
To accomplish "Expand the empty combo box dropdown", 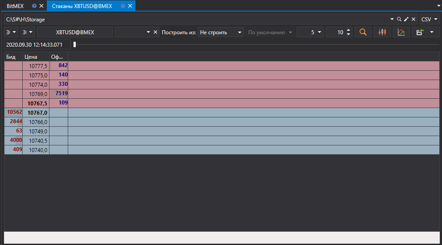I will tap(148, 32).
